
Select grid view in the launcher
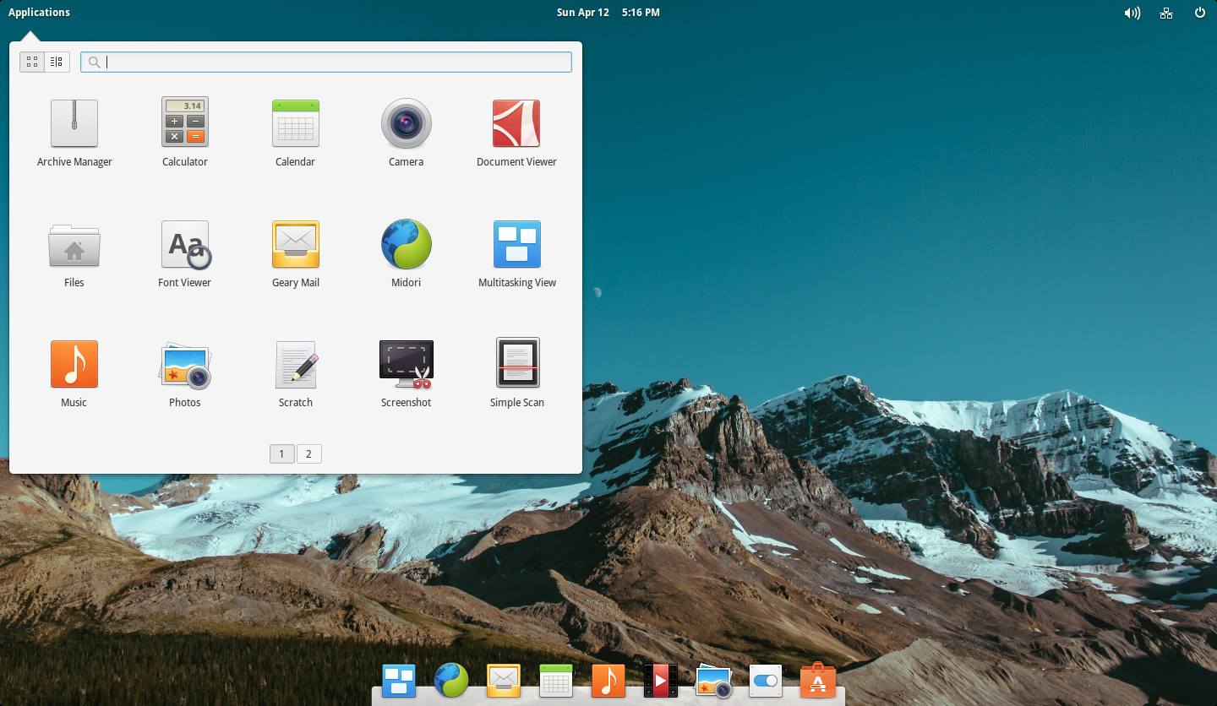pyautogui.click(x=31, y=61)
